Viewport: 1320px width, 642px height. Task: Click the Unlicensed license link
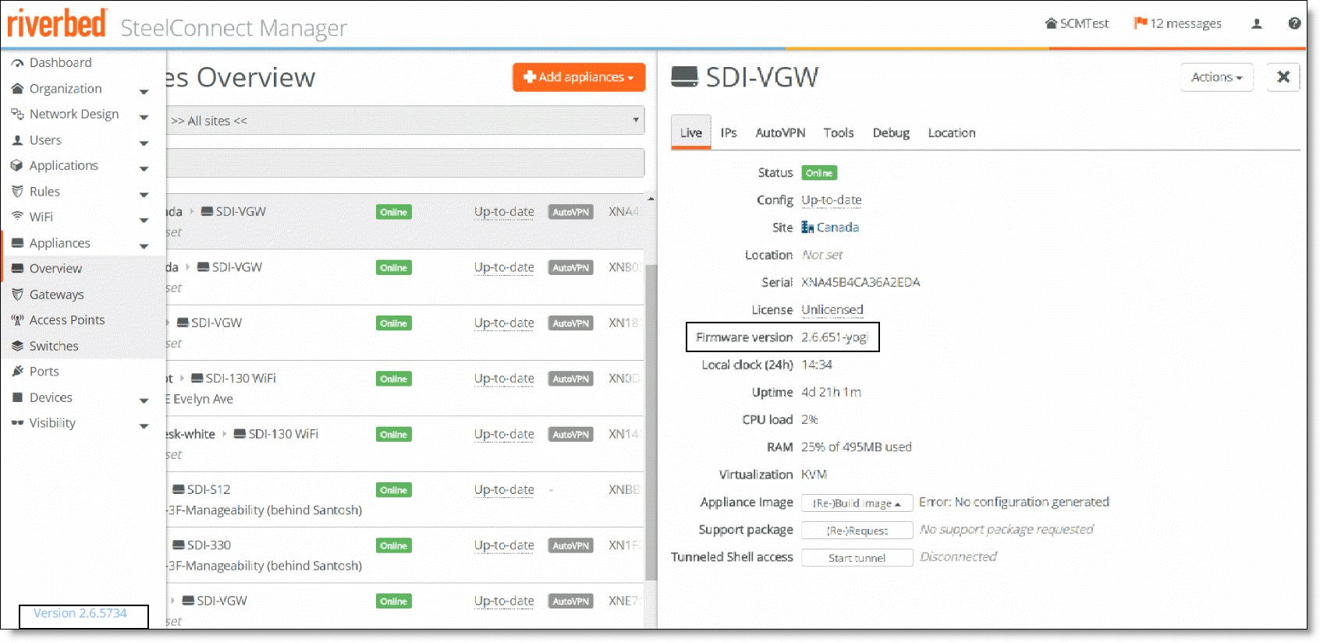pos(832,310)
